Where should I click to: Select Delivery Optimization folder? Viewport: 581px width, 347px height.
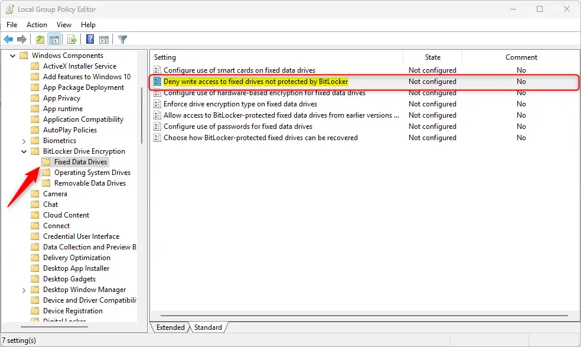(77, 258)
